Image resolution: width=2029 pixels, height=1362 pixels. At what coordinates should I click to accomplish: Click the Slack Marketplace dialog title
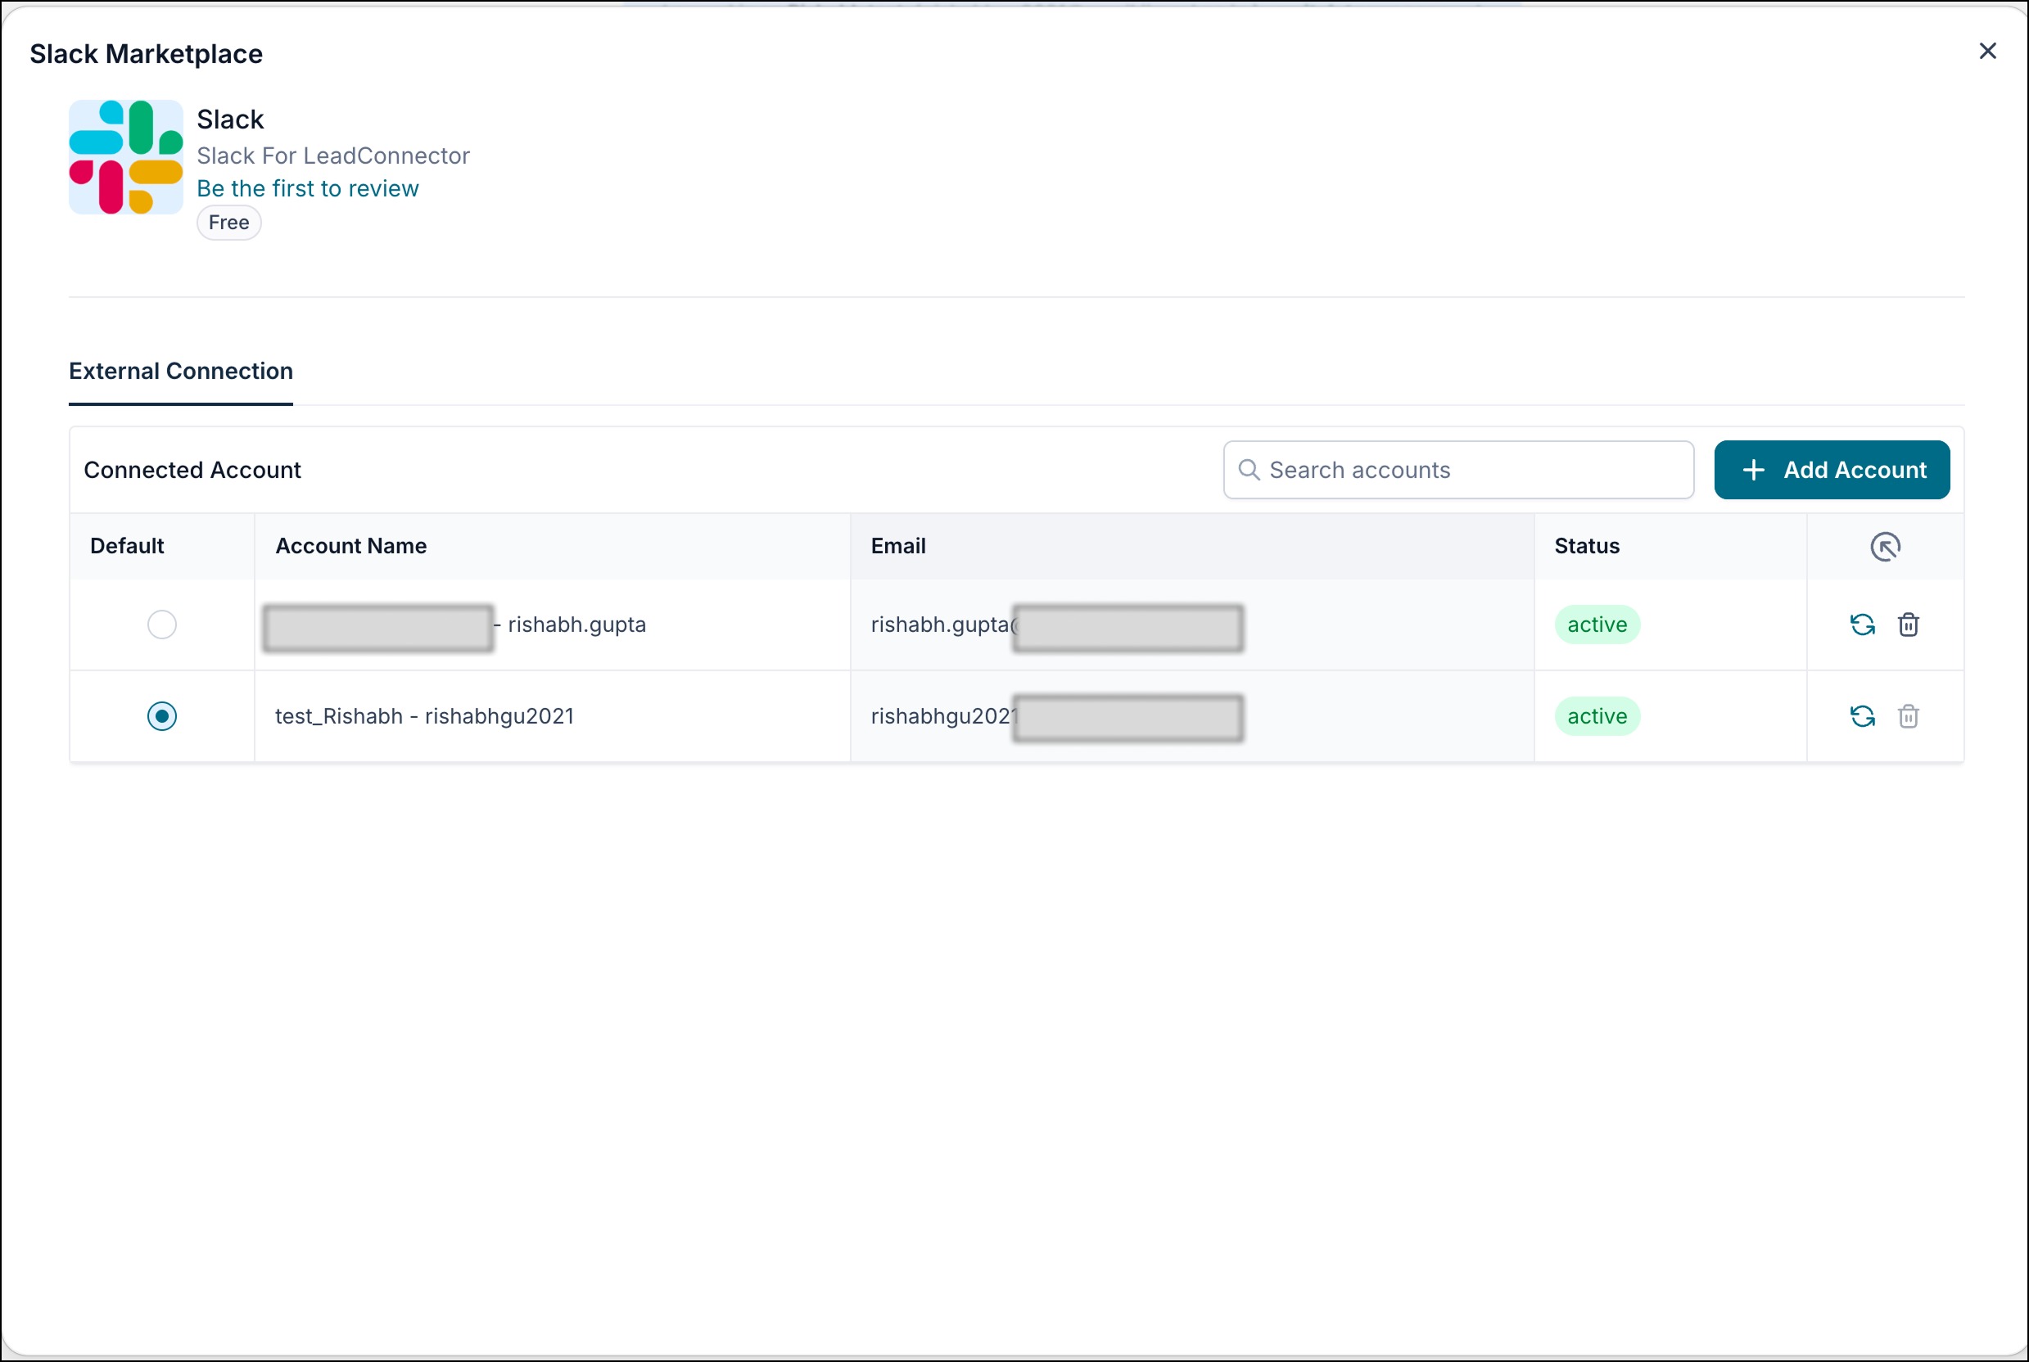[146, 54]
